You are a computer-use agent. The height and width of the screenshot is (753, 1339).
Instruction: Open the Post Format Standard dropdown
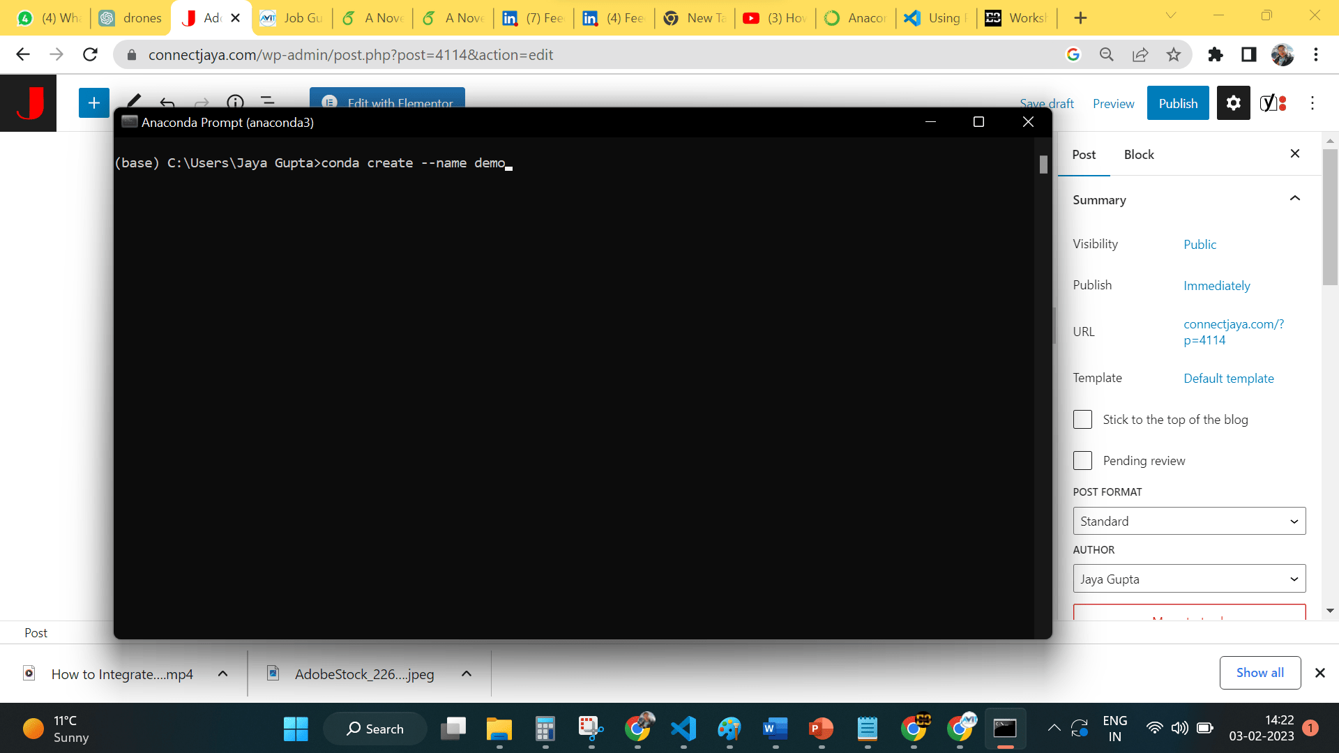tap(1189, 521)
